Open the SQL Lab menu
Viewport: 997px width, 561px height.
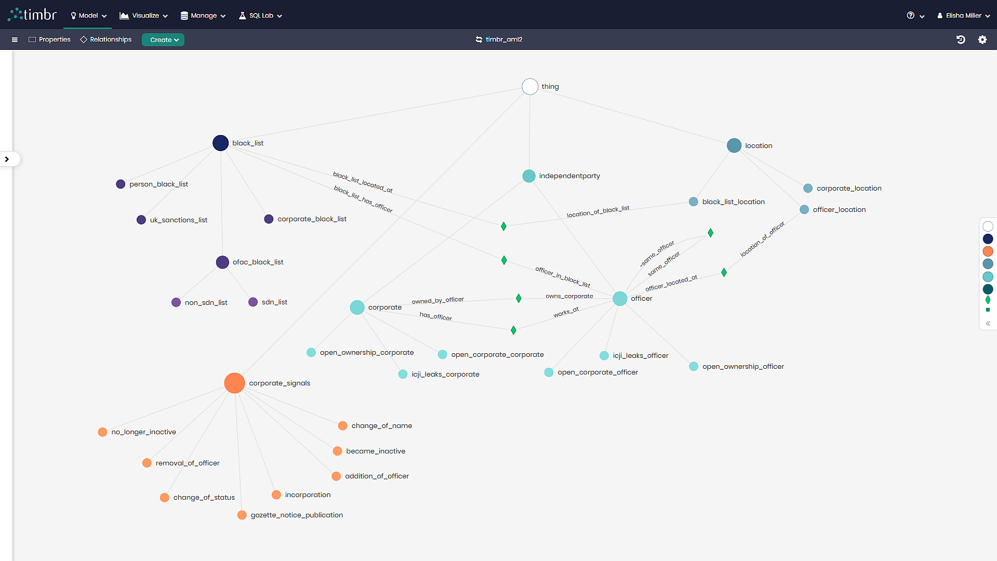[260, 16]
